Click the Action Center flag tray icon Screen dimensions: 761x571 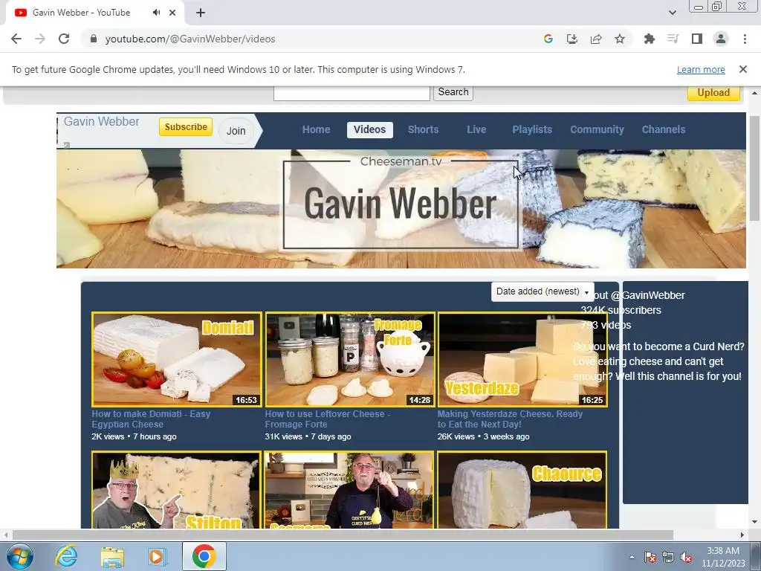[650, 557]
